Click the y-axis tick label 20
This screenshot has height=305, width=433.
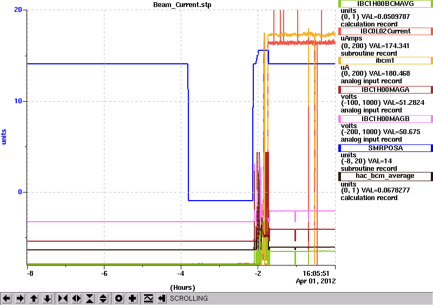[18, 10]
